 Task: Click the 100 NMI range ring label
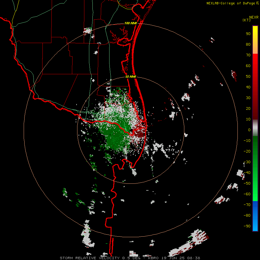(131, 23)
